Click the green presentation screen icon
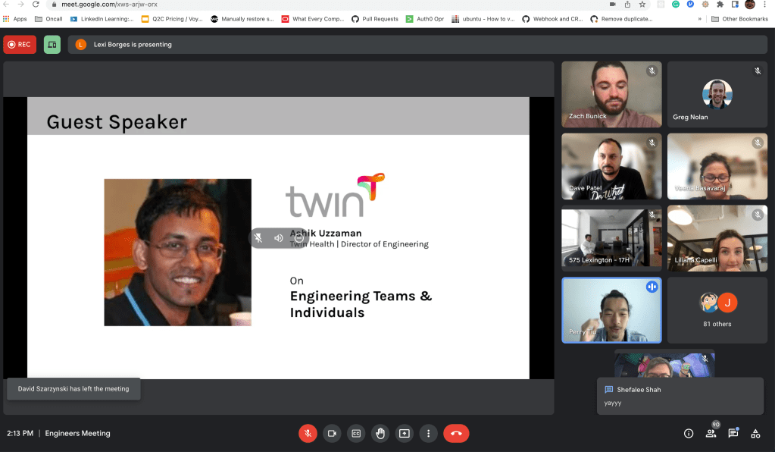Screen dimensions: 775x452 [x=52, y=45]
